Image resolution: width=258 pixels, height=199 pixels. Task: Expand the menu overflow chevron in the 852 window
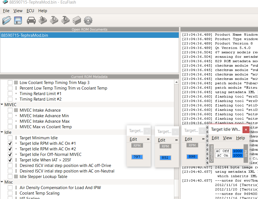click(x=176, y=140)
